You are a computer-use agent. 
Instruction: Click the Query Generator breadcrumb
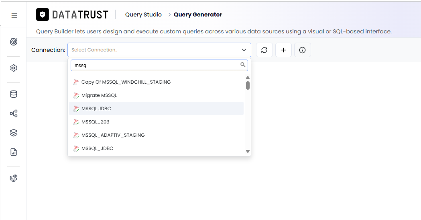click(x=198, y=14)
